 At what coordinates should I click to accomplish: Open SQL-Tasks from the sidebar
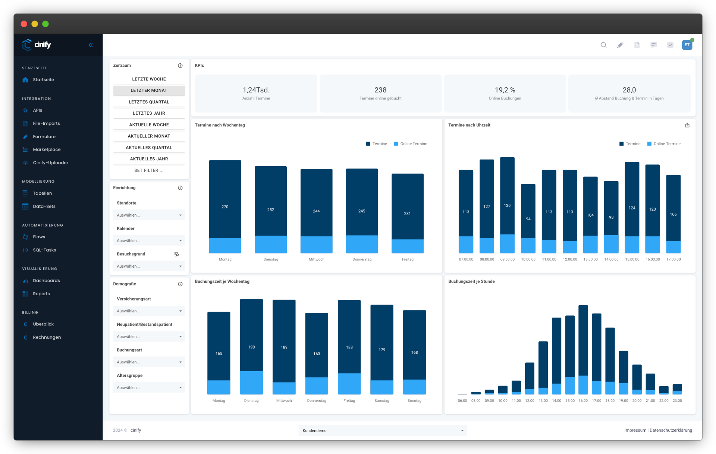(x=44, y=250)
